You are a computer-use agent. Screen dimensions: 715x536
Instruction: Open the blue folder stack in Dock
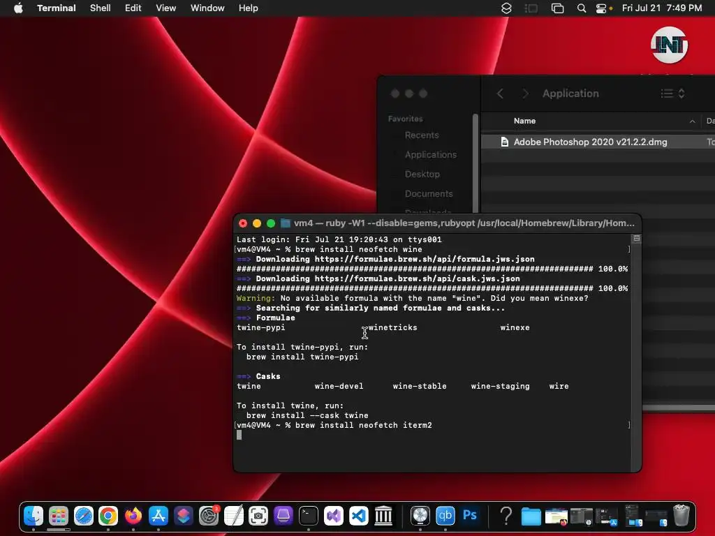(531, 516)
